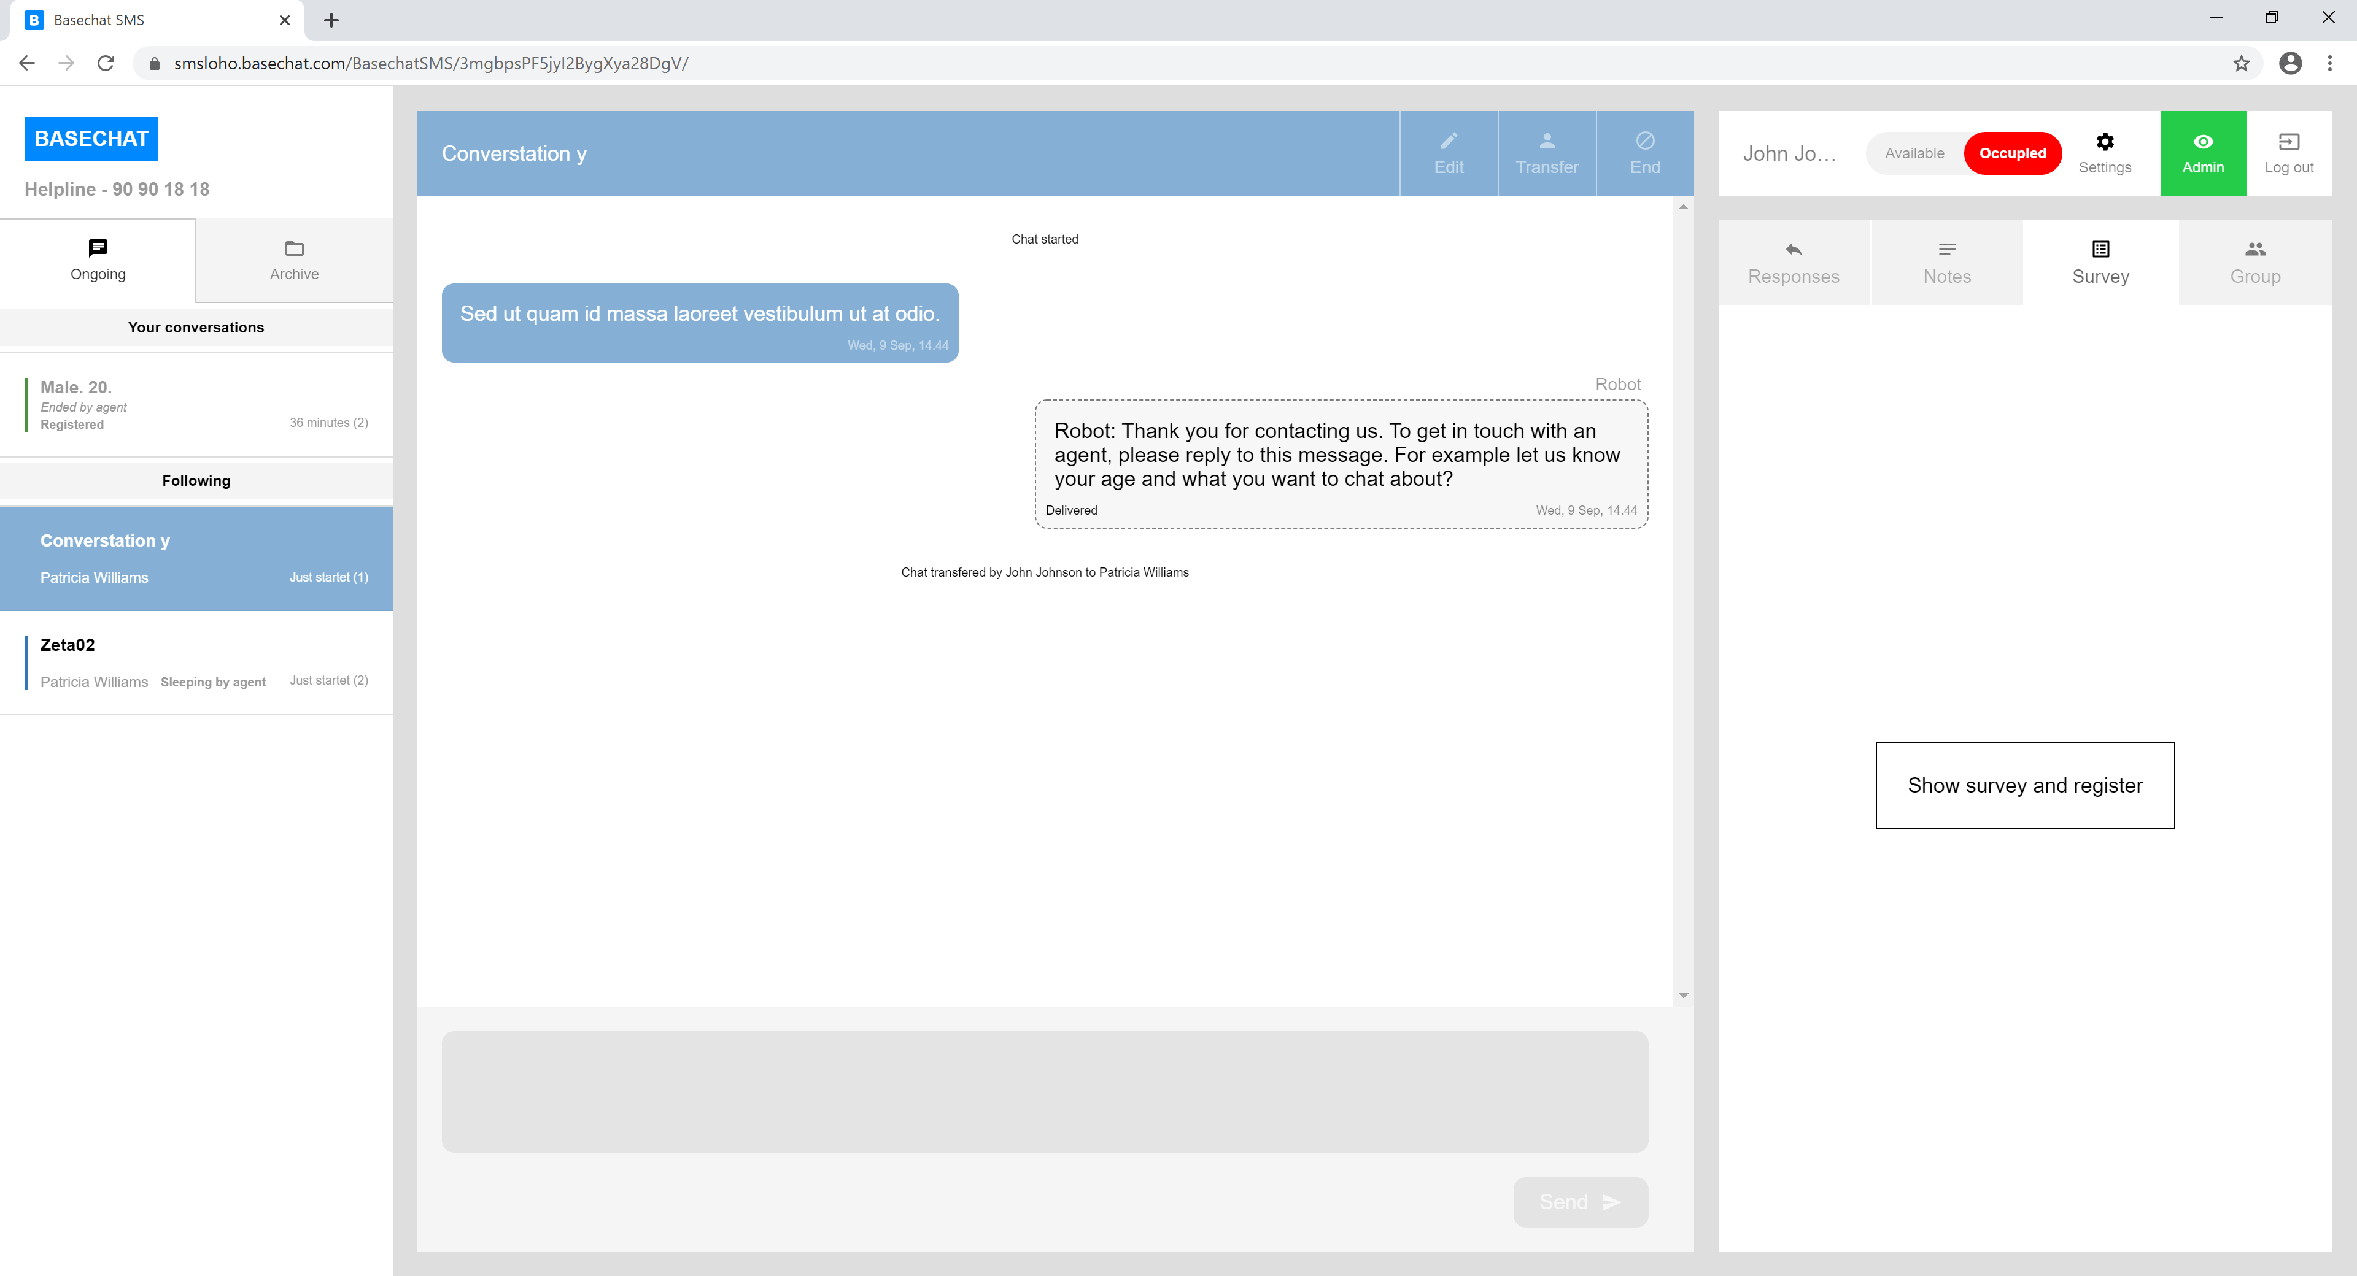Open the Chrome profile avatar icon
2357x1276 pixels.
[x=2290, y=63]
